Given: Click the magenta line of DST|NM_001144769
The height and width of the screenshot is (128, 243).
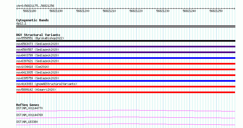Looking at the screenshot, I should click(126, 117).
